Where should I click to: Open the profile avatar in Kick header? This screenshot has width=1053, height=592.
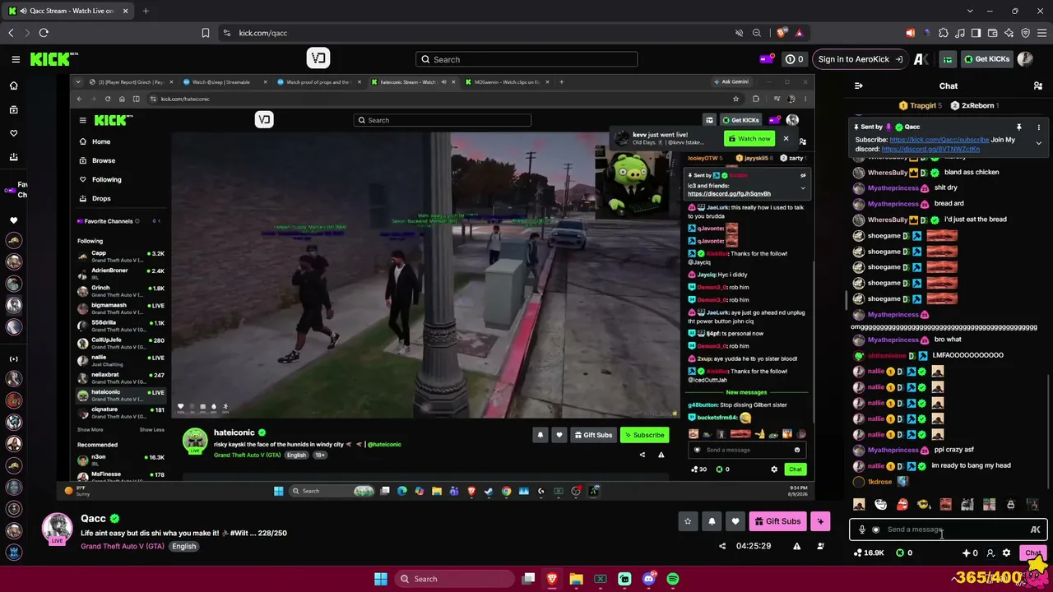coord(1025,59)
